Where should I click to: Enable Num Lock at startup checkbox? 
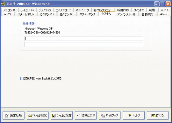[x=22, y=79]
